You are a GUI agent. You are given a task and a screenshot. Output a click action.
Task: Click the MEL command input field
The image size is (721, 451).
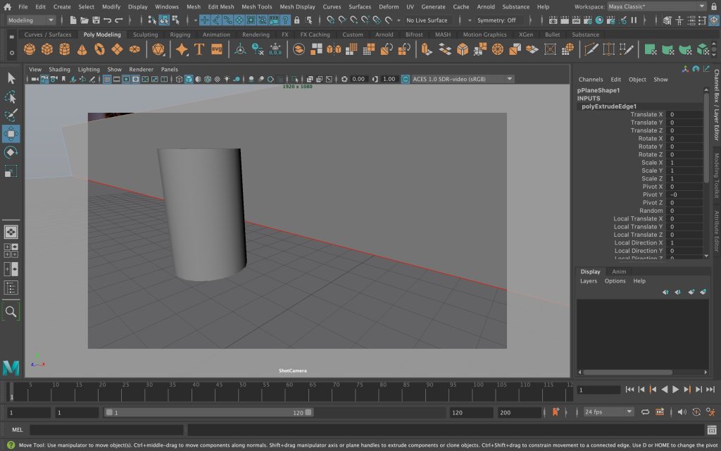107,430
